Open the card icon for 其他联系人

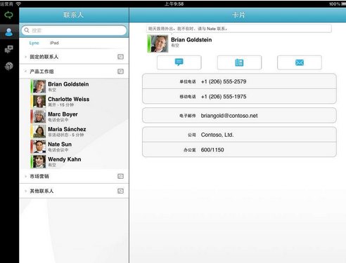[x=120, y=191]
